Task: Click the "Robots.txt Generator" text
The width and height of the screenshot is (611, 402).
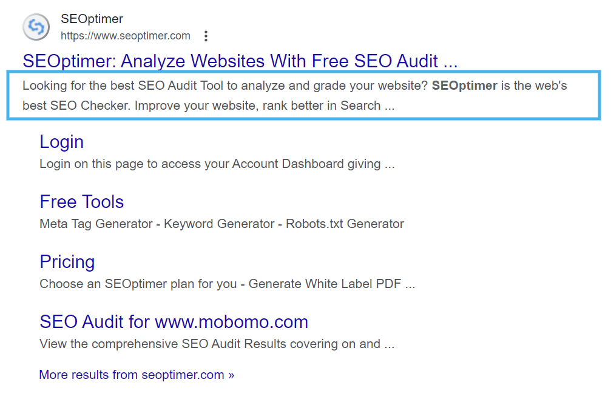Action: pyautogui.click(x=345, y=224)
